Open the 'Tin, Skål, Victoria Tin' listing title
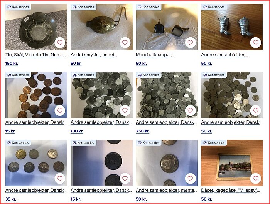Screen dimensions: 270x204 pos(35,55)
